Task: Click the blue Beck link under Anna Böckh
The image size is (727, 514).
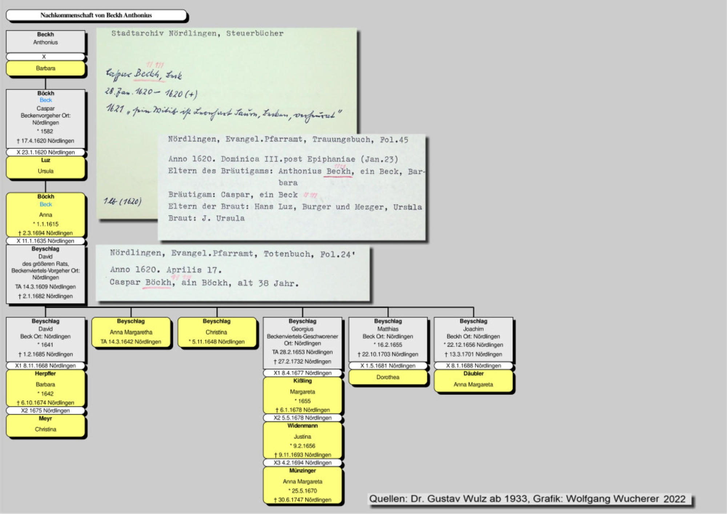Action: [46, 205]
